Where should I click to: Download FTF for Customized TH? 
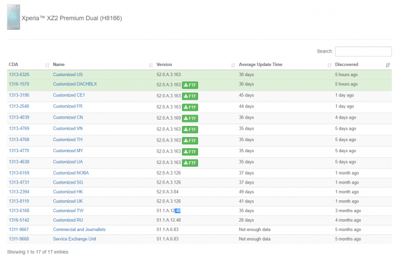[x=190, y=140]
